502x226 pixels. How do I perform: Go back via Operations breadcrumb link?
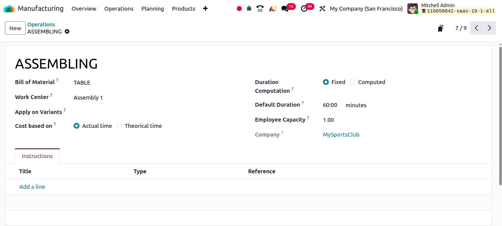coord(41,24)
